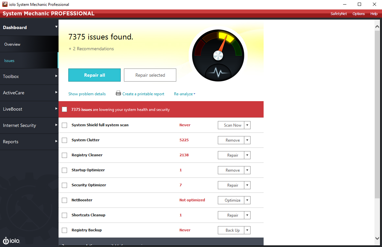Open the Re-analyze dropdown
382x247 pixels.
(185, 94)
